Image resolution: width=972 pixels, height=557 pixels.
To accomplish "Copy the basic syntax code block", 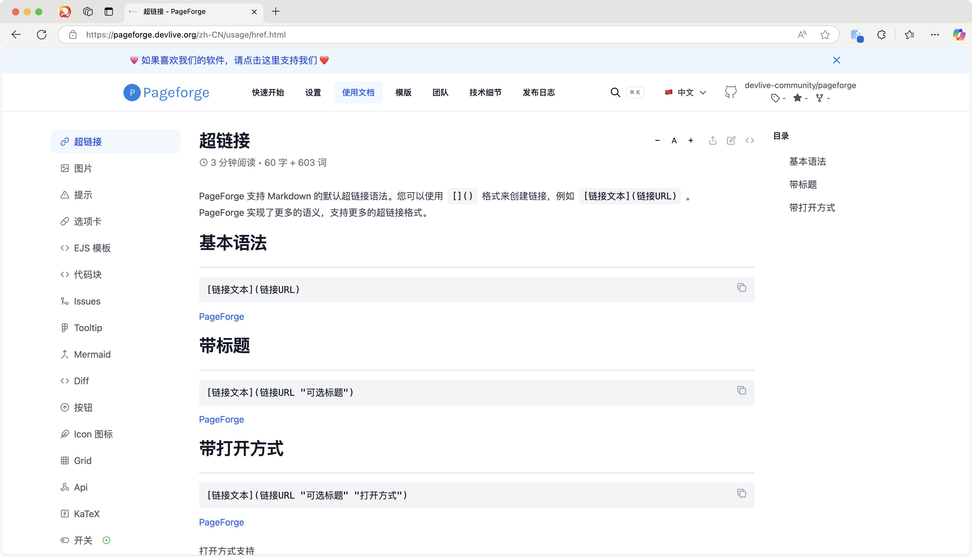I will [x=741, y=288].
